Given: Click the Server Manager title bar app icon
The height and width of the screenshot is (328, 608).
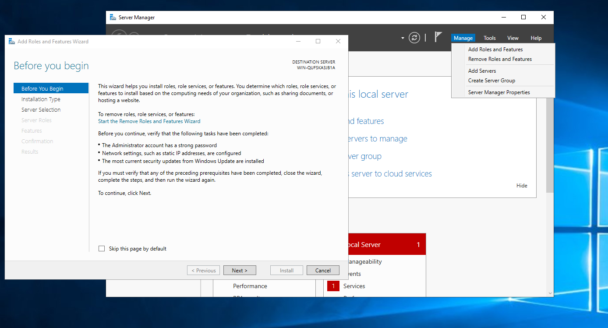Looking at the screenshot, I should click(x=113, y=18).
